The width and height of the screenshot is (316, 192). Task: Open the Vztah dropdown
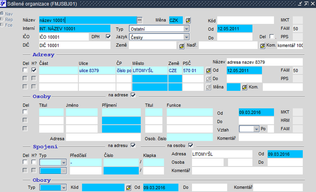coord(249,129)
